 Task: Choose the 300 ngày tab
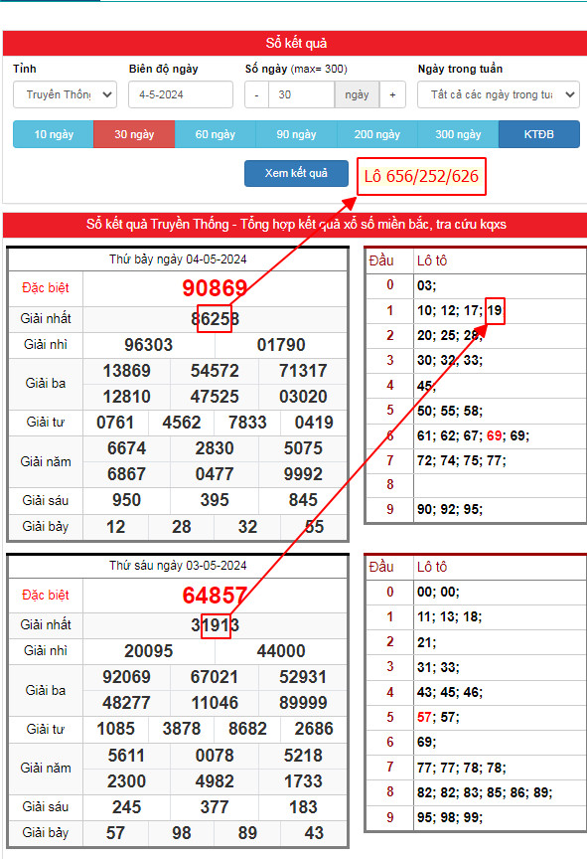pyautogui.click(x=458, y=134)
